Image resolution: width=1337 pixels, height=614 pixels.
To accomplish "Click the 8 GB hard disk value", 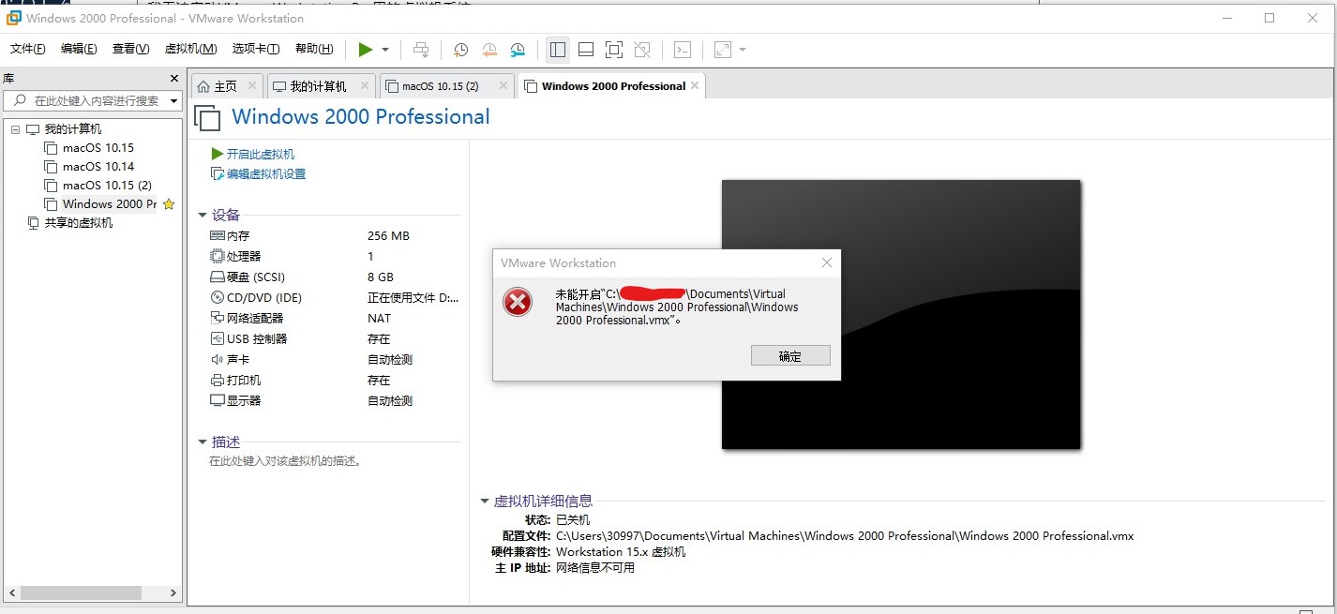I will coord(380,277).
